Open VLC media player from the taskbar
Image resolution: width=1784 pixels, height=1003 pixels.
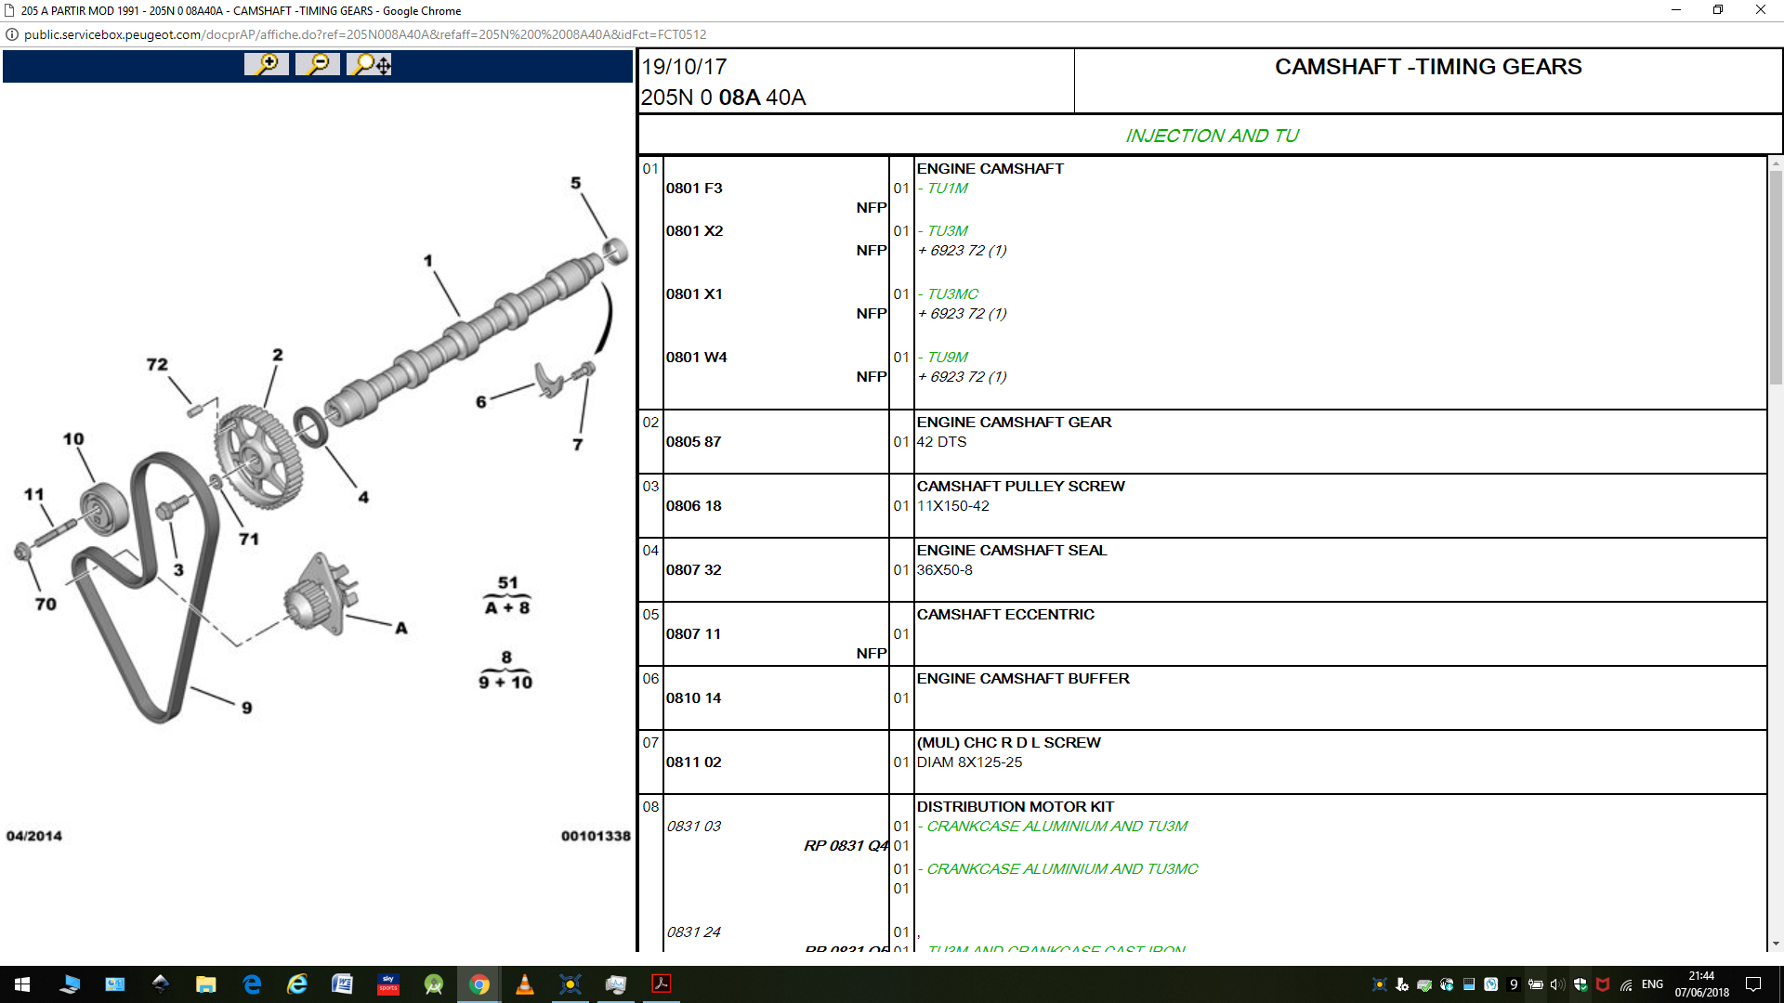[525, 984]
